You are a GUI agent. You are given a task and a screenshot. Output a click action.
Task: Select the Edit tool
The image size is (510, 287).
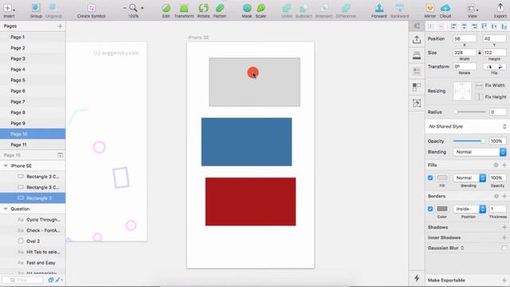coord(167,8)
